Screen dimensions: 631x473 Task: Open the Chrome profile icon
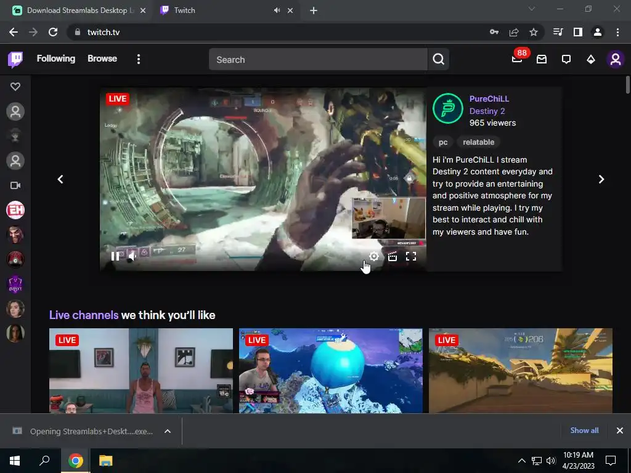pos(598,32)
